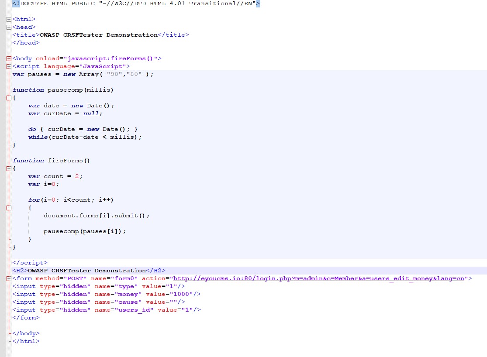The image size is (487, 357).
Task: Click the function fireForms() declaration
Action: click(51, 161)
